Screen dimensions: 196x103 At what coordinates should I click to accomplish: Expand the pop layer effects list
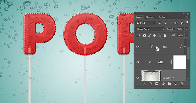(185, 47)
